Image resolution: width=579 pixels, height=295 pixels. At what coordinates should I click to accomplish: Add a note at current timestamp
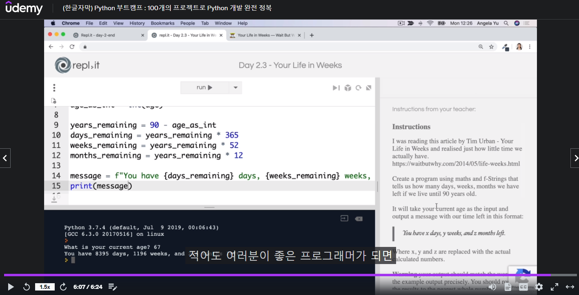[113, 287]
